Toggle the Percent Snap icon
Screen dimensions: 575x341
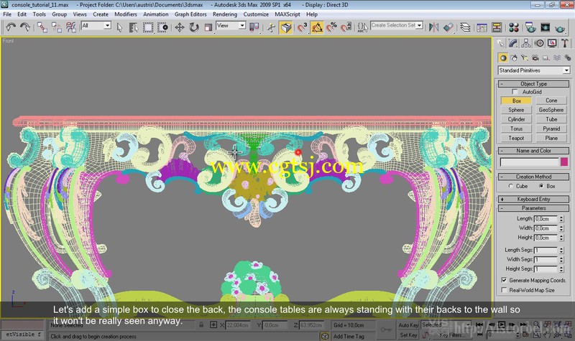pos(331,27)
